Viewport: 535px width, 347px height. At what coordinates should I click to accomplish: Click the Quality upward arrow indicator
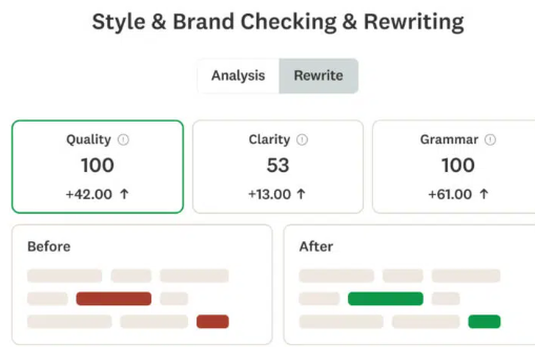(x=125, y=194)
